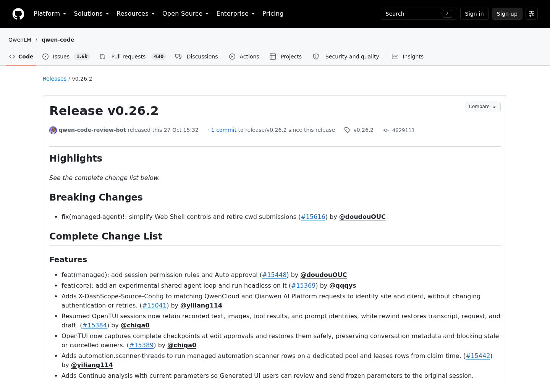Click the Projects table icon

(273, 57)
